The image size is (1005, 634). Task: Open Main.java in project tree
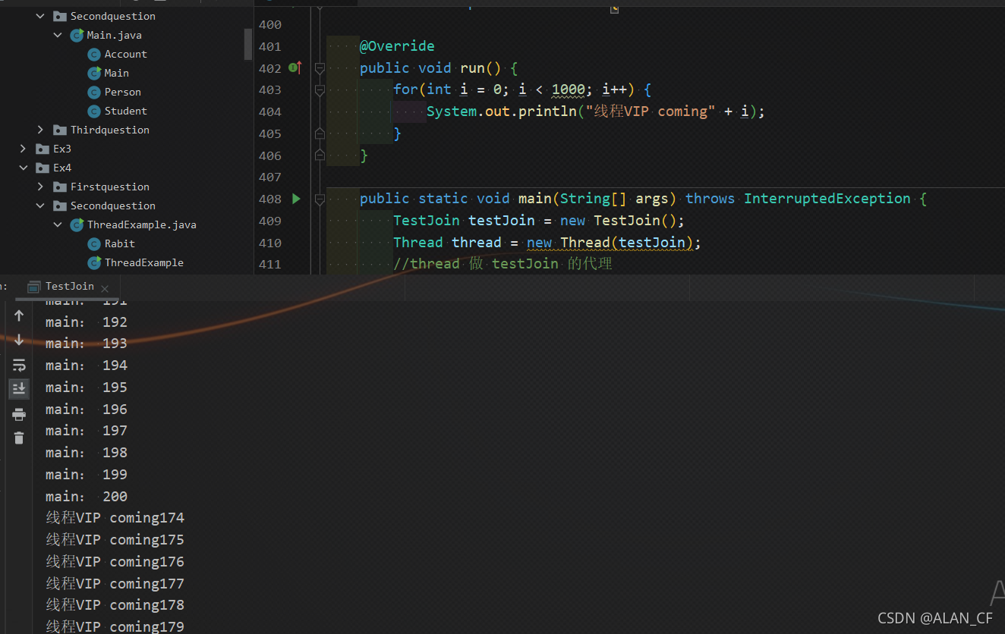point(114,35)
